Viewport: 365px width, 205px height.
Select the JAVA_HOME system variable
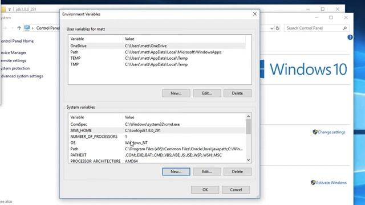point(157,130)
